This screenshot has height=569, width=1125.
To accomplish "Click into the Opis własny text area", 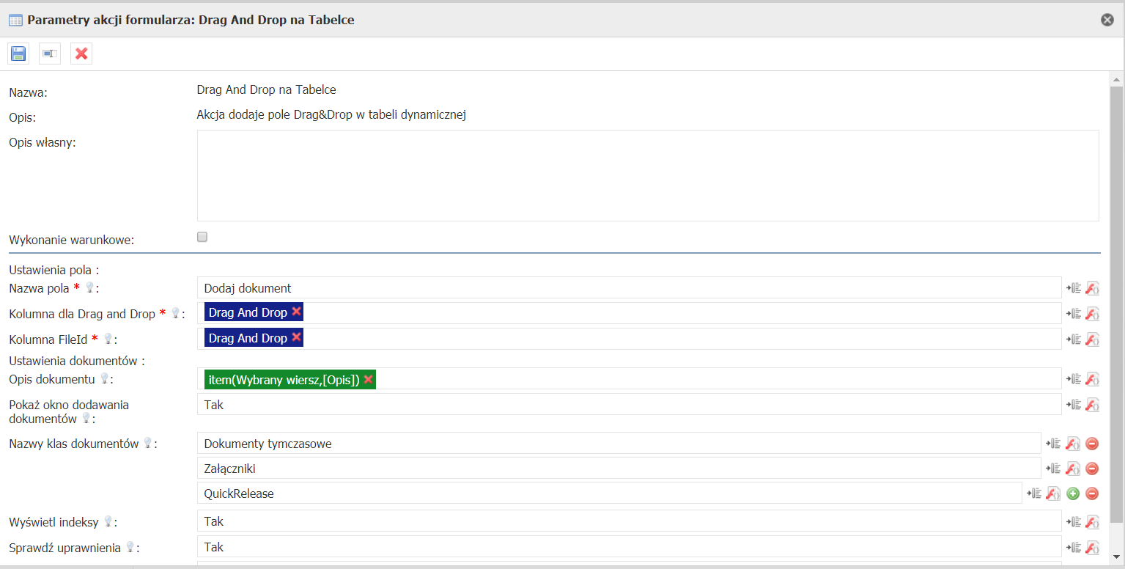I will click(647, 175).
